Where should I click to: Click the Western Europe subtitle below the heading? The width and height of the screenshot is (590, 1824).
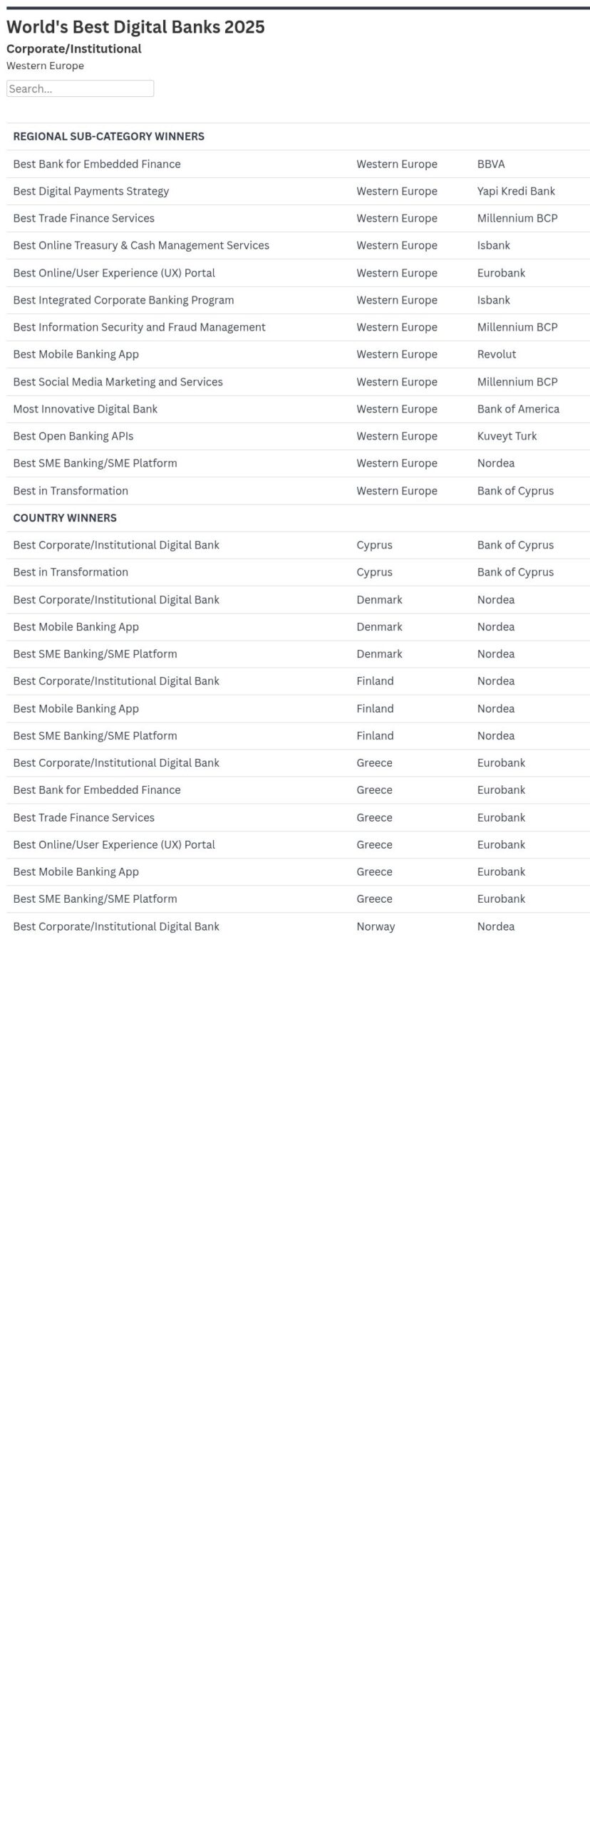tap(45, 66)
